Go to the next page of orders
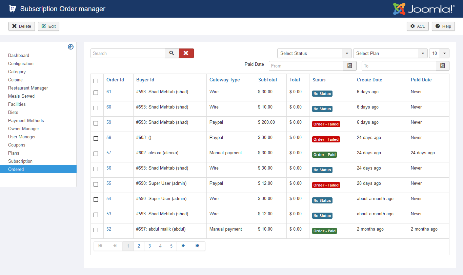Screen dimensions: 463x275 point(183,246)
